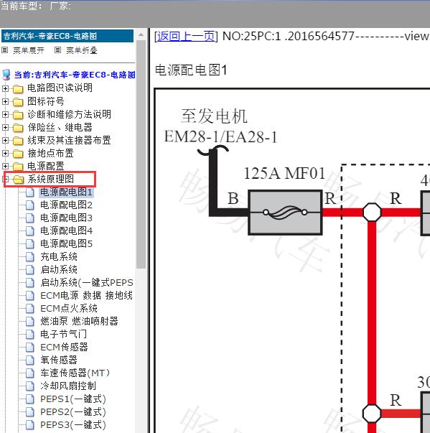Click the page icon of 电源配电图3

[x=30, y=218]
